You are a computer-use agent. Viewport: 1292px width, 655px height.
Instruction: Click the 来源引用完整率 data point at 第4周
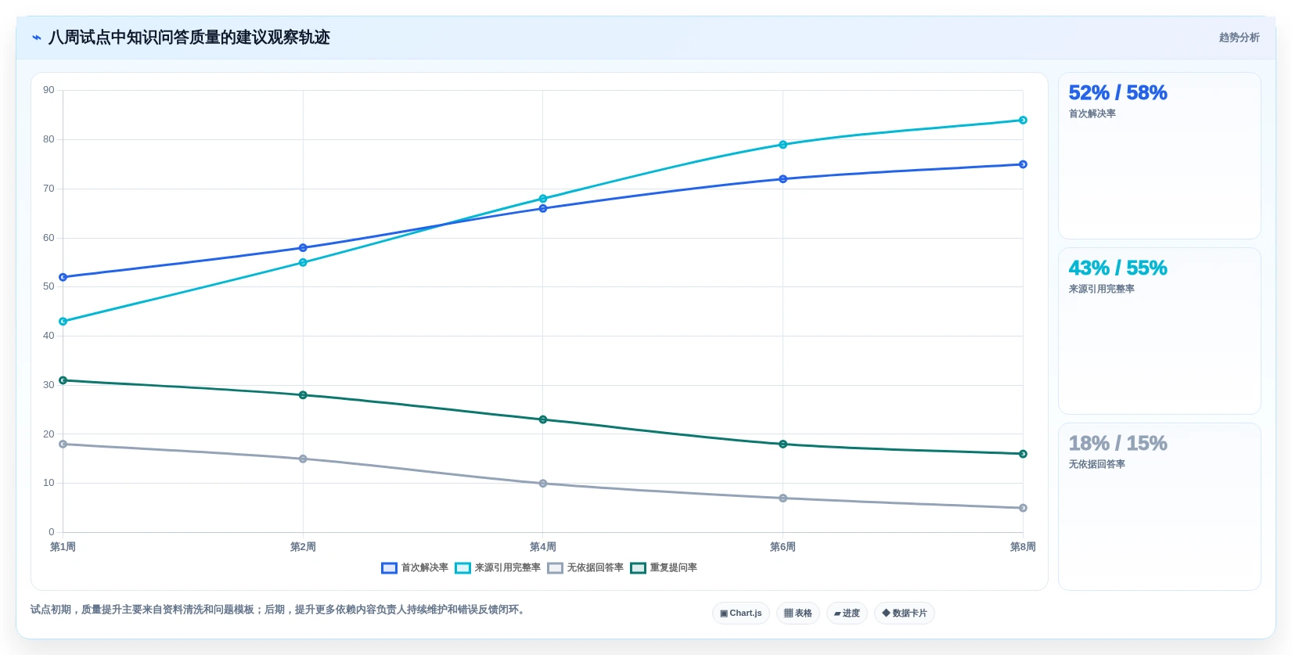[543, 199]
